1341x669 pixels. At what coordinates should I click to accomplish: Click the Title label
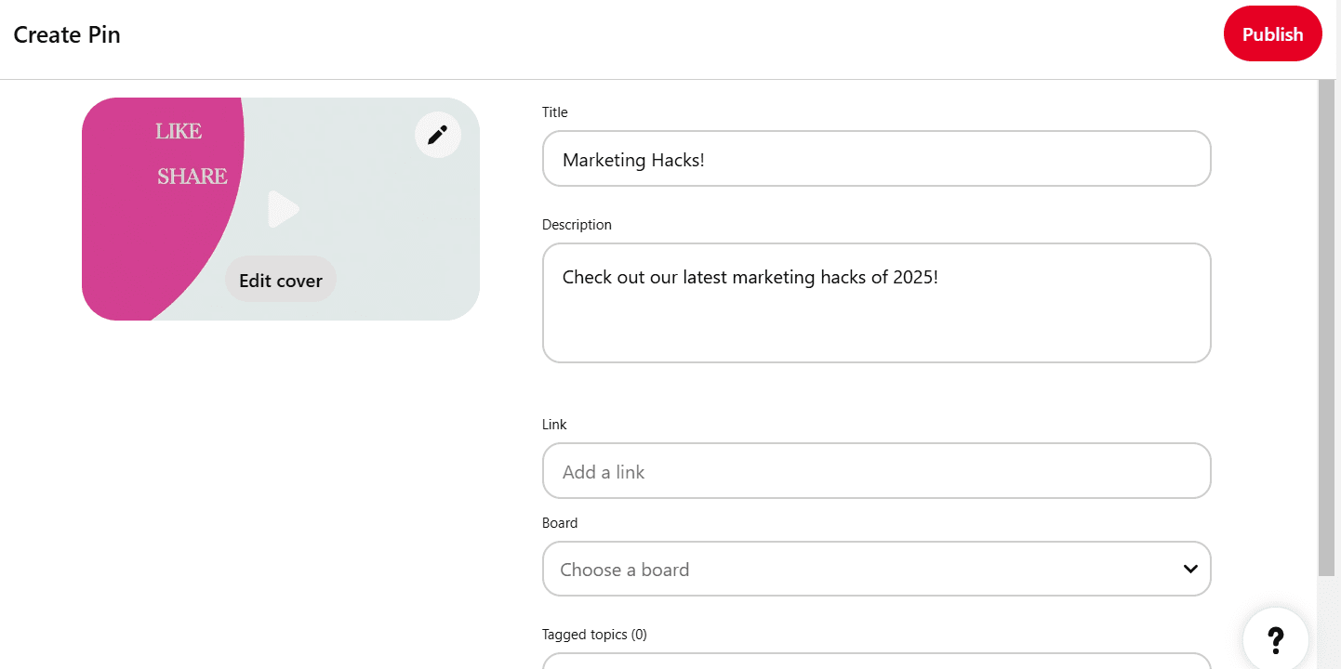pos(554,112)
